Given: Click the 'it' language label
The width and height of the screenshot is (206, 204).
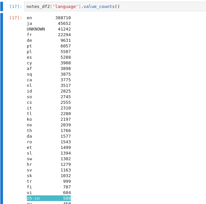Looking at the screenshot, I should (x=29, y=108).
